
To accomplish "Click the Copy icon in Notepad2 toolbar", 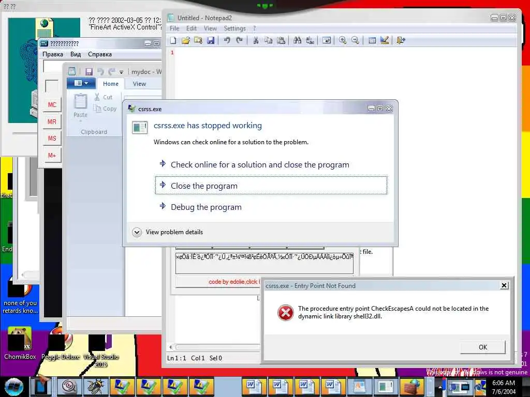I will pos(269,40).
